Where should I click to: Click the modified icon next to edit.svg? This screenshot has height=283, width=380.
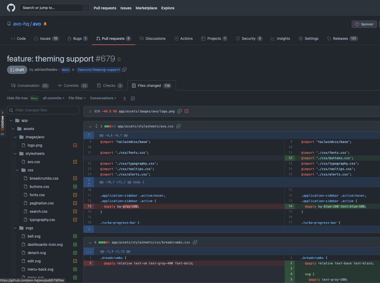pos(75,261)
